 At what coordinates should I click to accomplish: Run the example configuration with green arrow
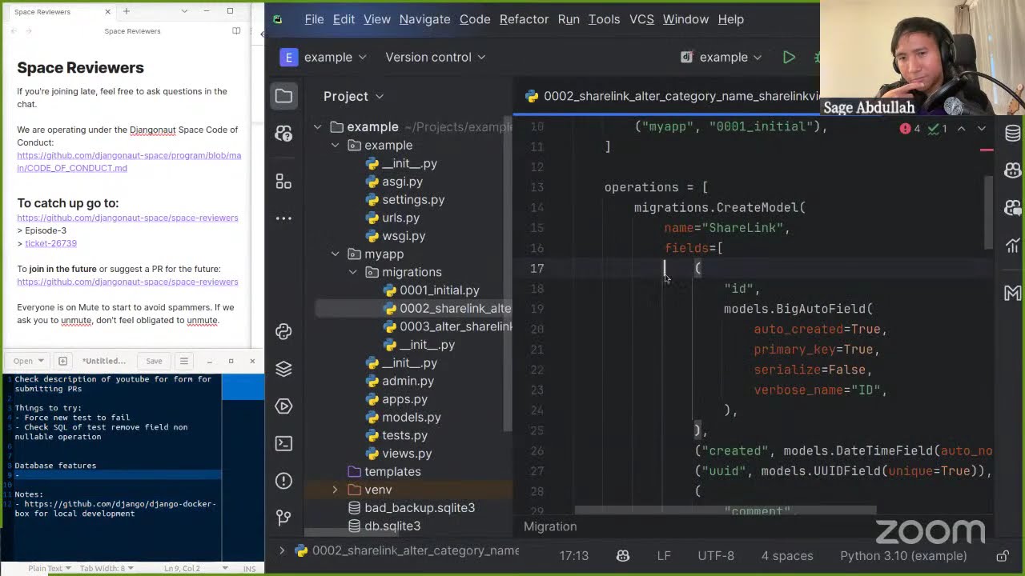pyautogui.click(x=789, y=57)
